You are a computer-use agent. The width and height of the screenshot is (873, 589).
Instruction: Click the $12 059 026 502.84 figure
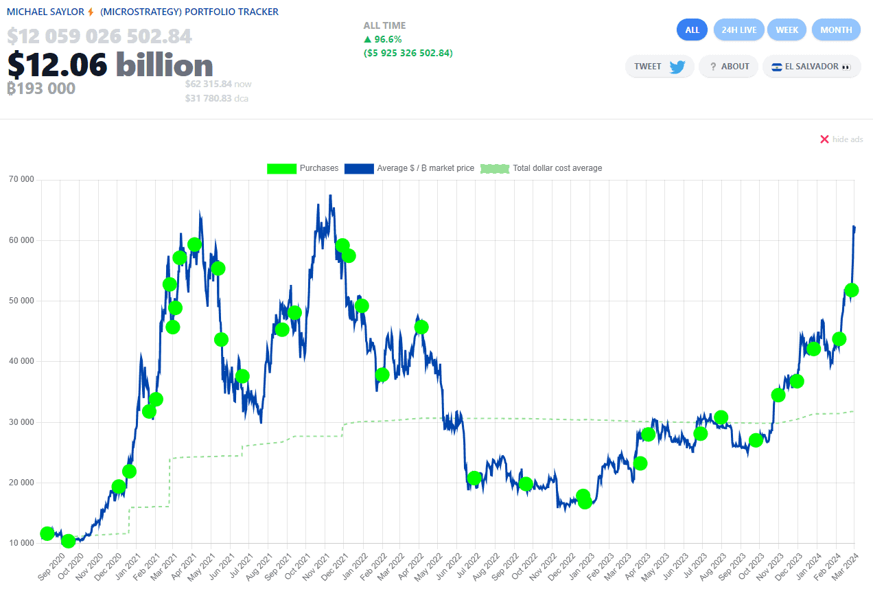(100, 36)
